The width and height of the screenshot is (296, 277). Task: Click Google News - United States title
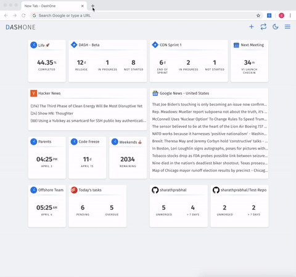point(184,93)
